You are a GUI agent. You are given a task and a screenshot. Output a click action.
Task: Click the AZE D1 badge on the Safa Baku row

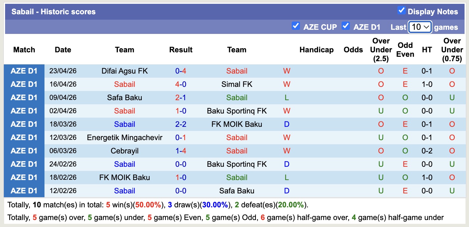[24, 97]
